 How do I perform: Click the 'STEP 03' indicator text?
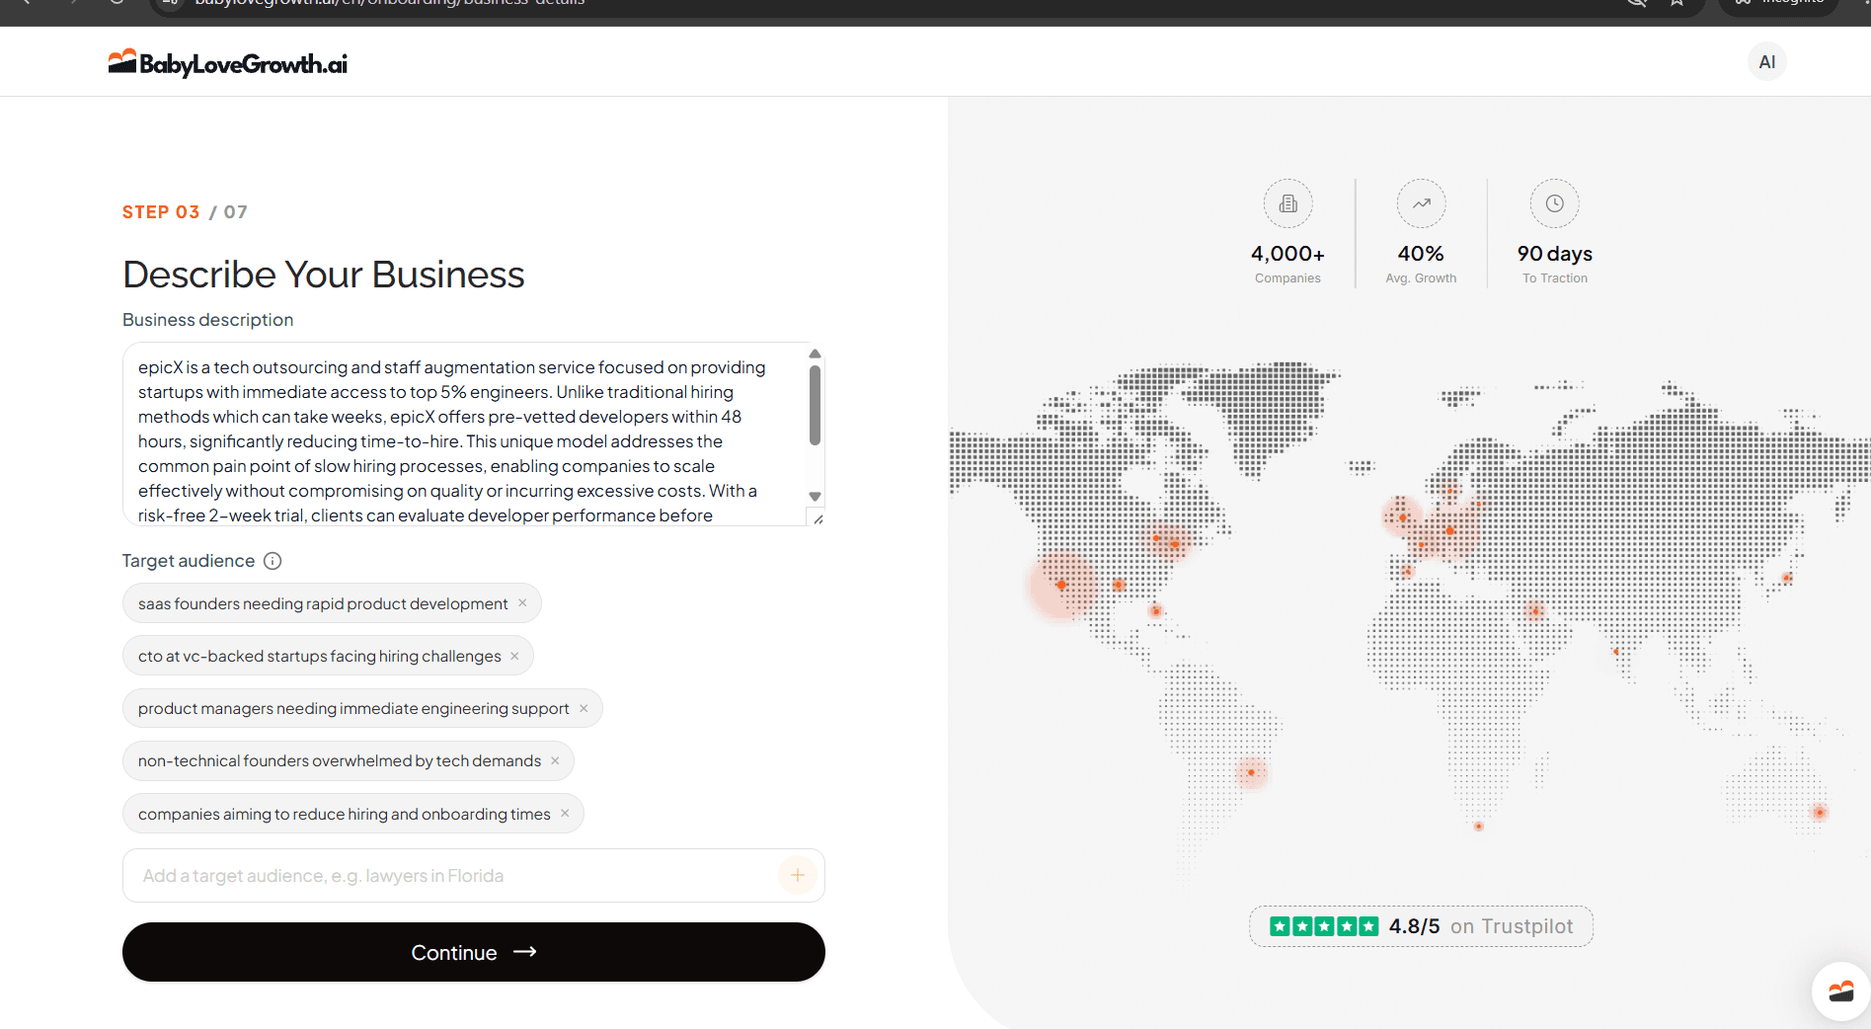click(x=161, y=212)
